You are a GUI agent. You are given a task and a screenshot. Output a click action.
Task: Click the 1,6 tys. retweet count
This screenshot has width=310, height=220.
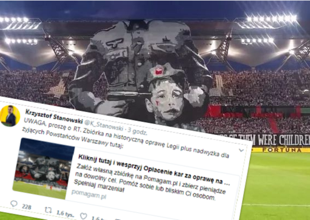65,214
